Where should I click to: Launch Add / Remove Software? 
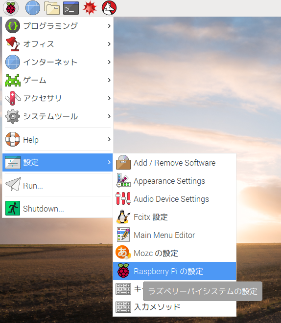point(175,163)
